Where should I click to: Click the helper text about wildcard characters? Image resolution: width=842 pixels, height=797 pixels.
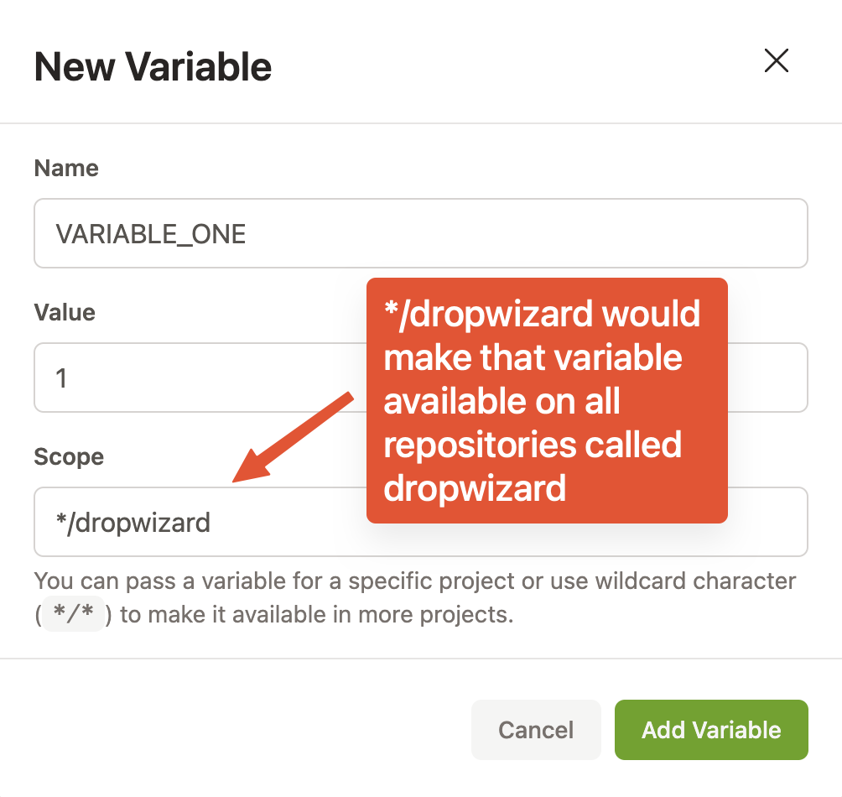[x=414, y=597]
